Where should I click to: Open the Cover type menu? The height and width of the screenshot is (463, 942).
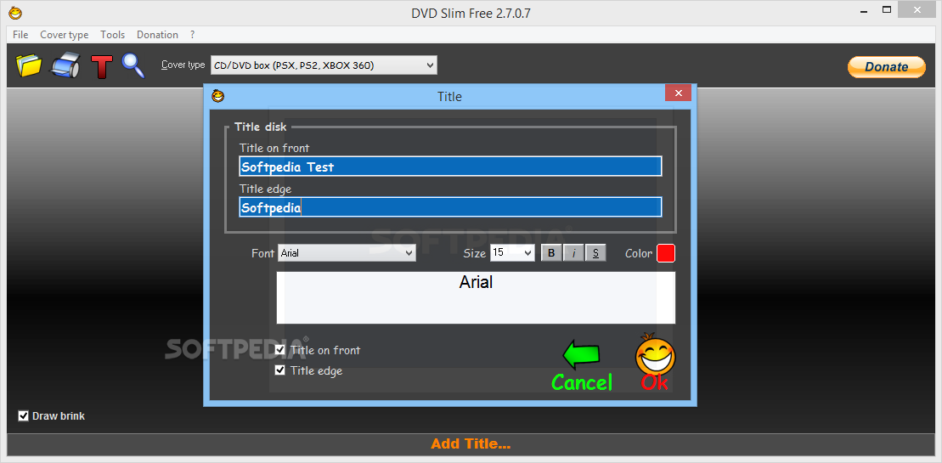point(65,35)
